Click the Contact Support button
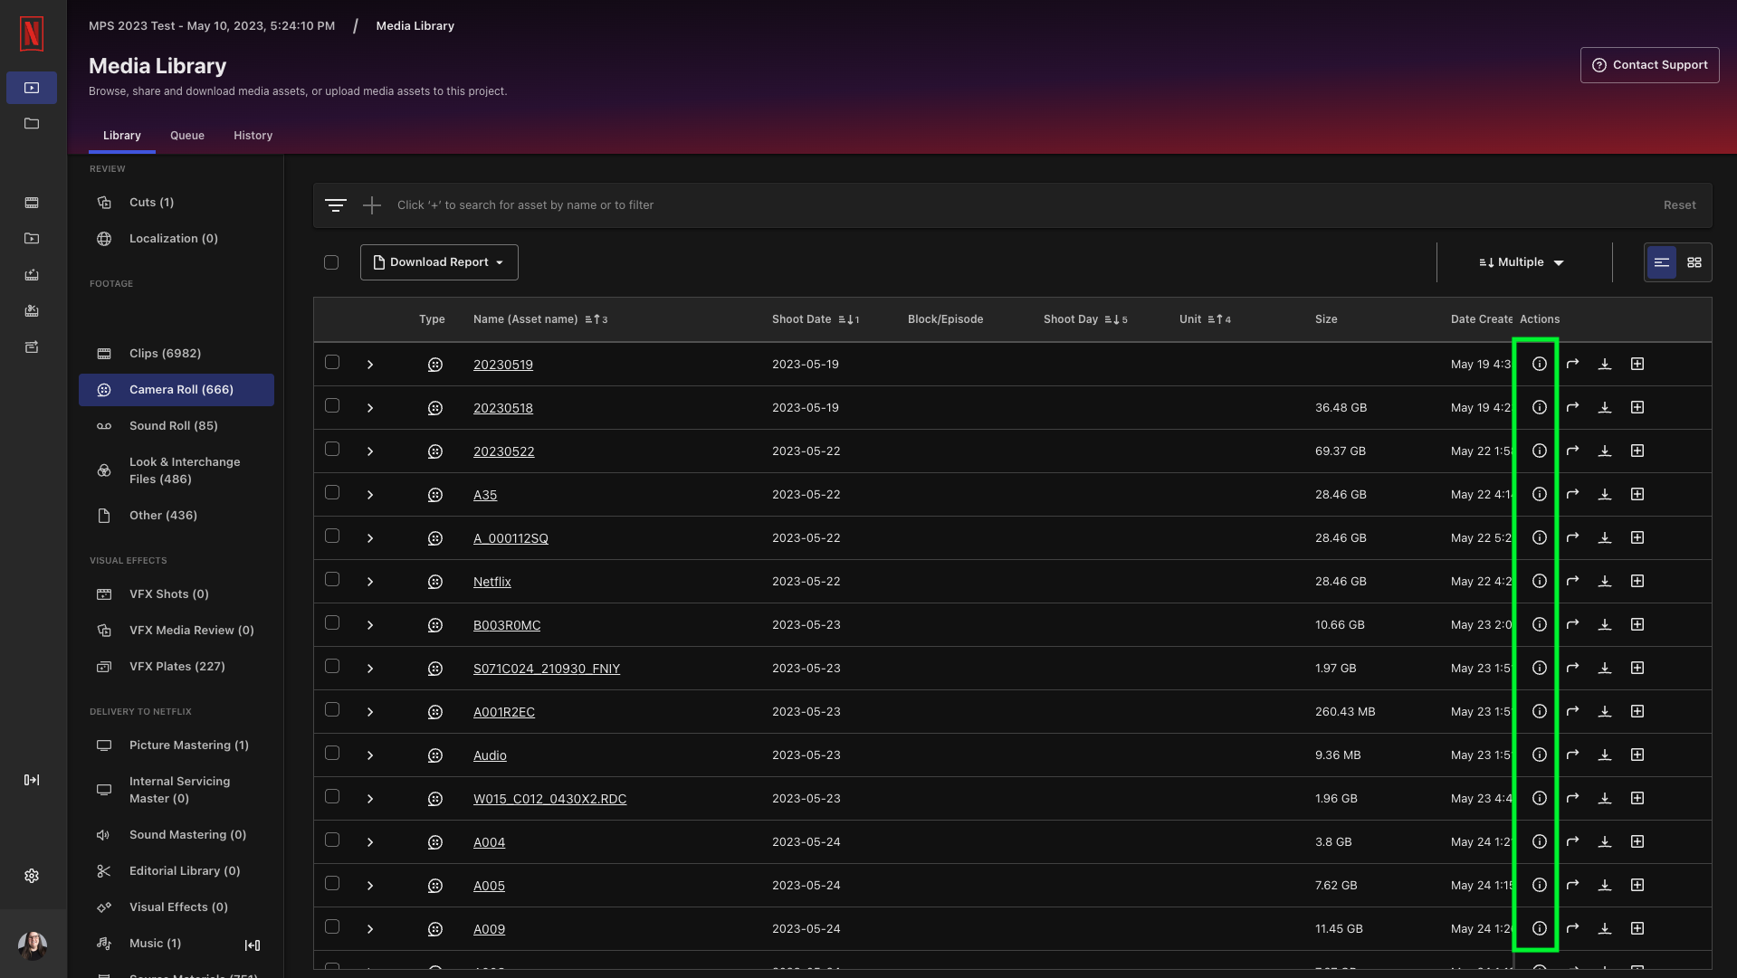The width and height of the screenshot is (1737, 978). [x=1649, y=65]
